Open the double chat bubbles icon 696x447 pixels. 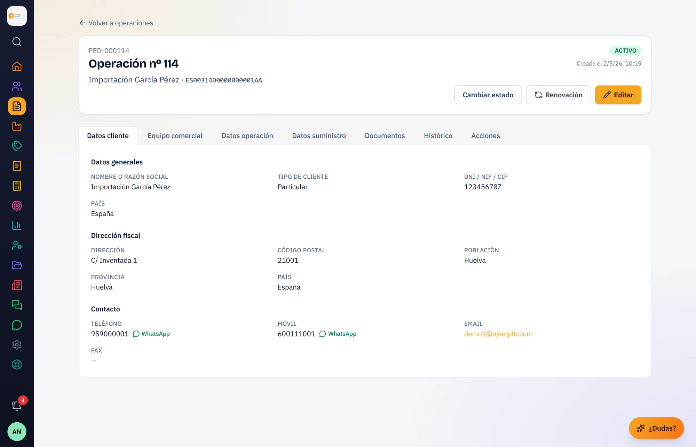coord(17,305)
